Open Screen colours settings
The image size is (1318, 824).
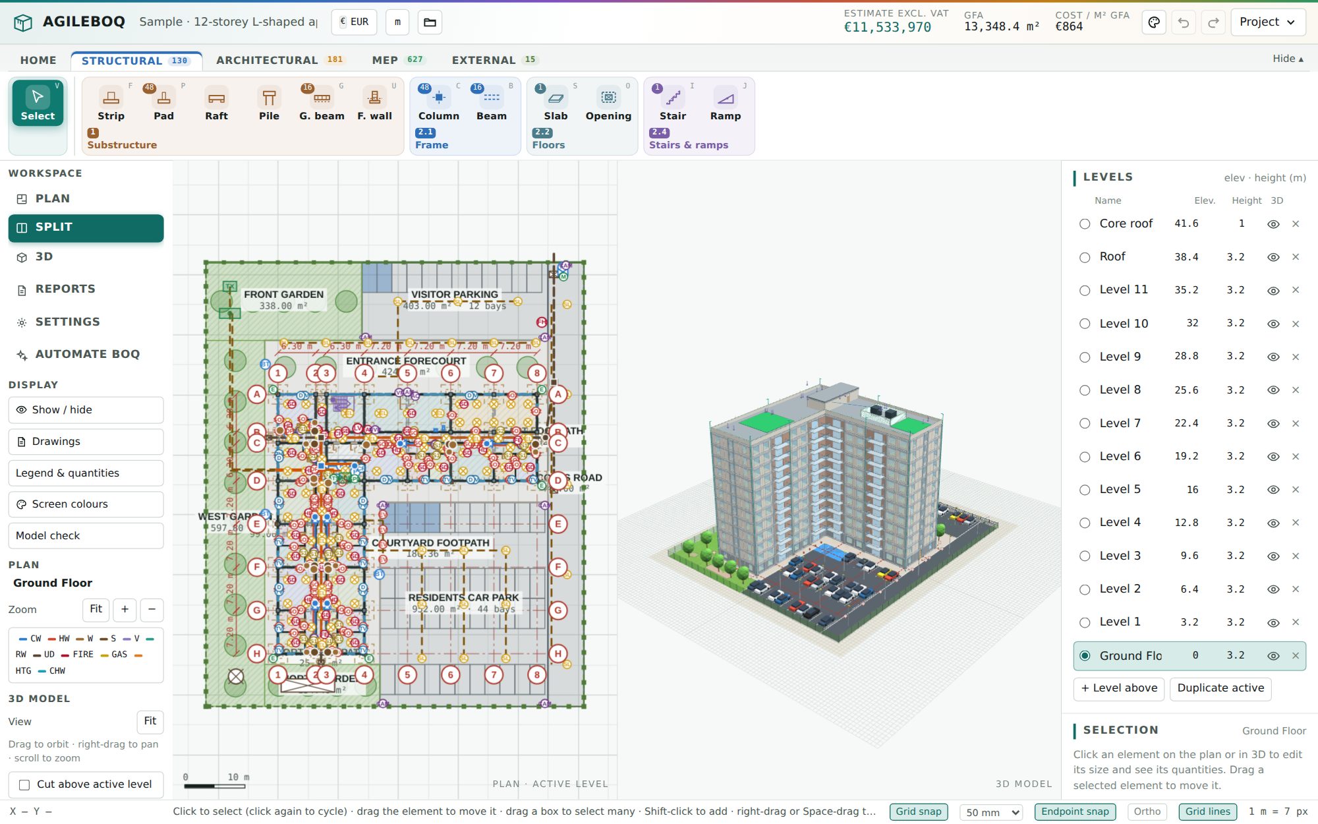(x=86, y=504)
